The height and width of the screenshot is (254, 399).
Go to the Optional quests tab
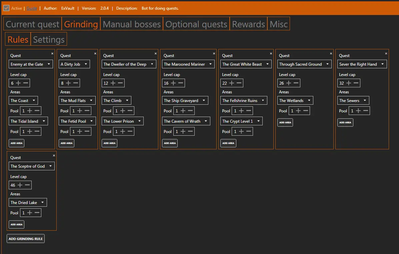[196, 24]
